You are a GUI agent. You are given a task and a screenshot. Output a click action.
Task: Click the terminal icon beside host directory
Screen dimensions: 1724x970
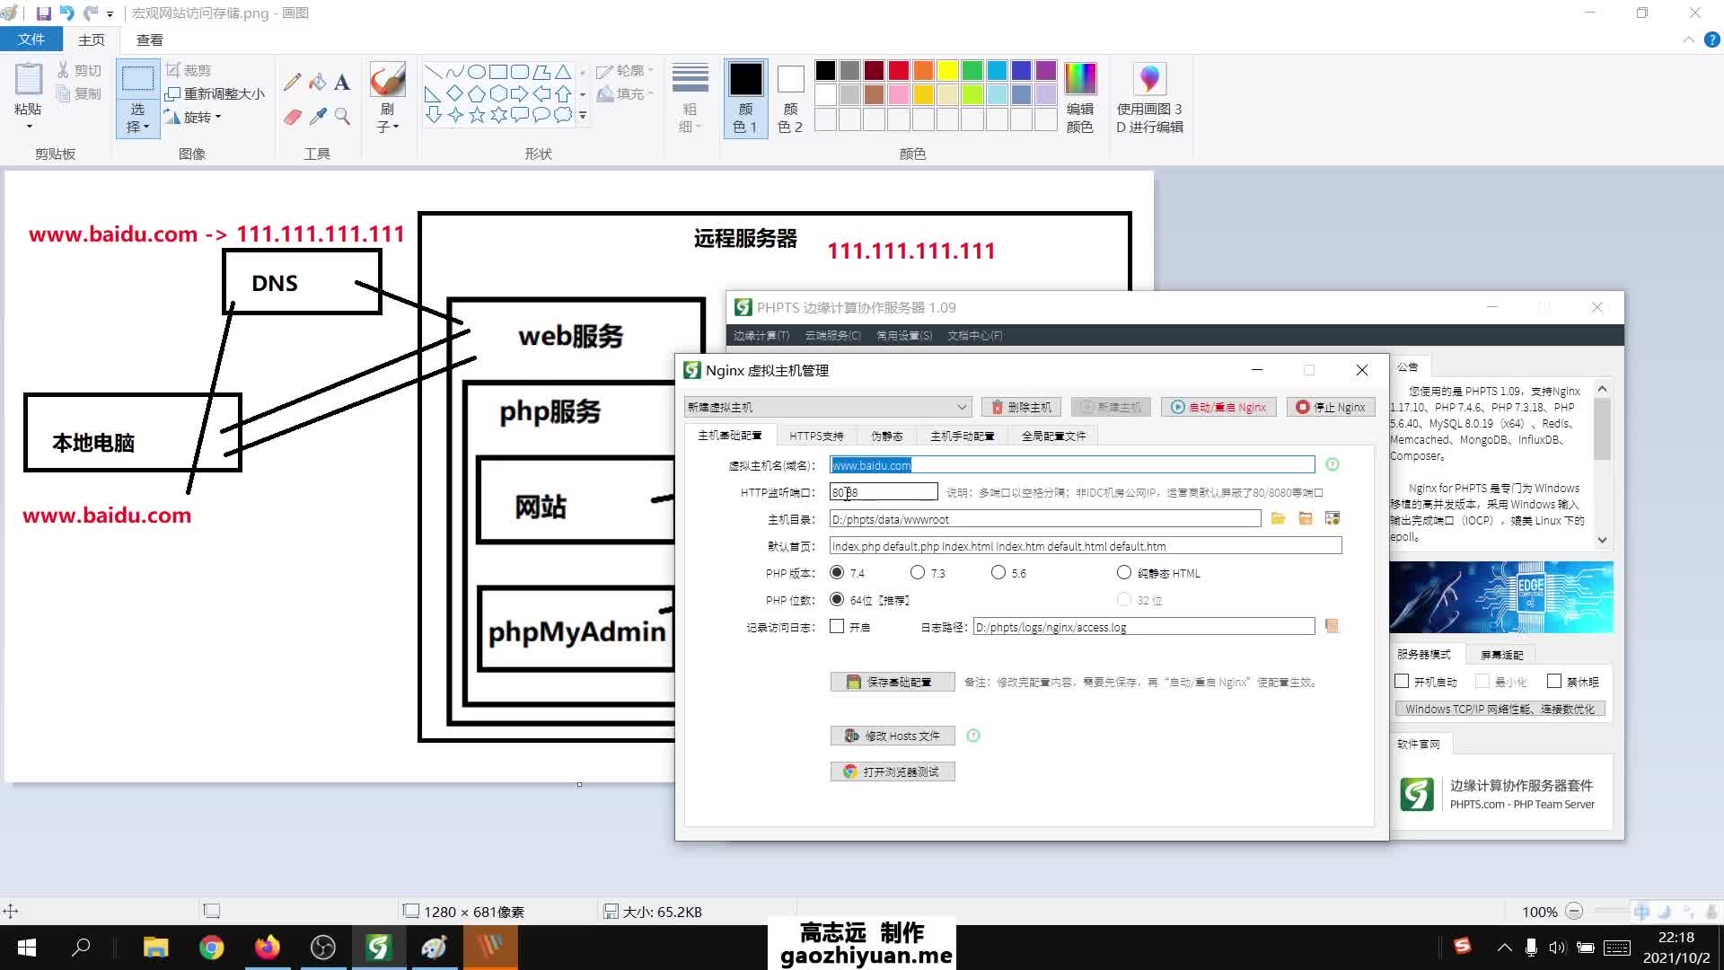pos(1333,518)
